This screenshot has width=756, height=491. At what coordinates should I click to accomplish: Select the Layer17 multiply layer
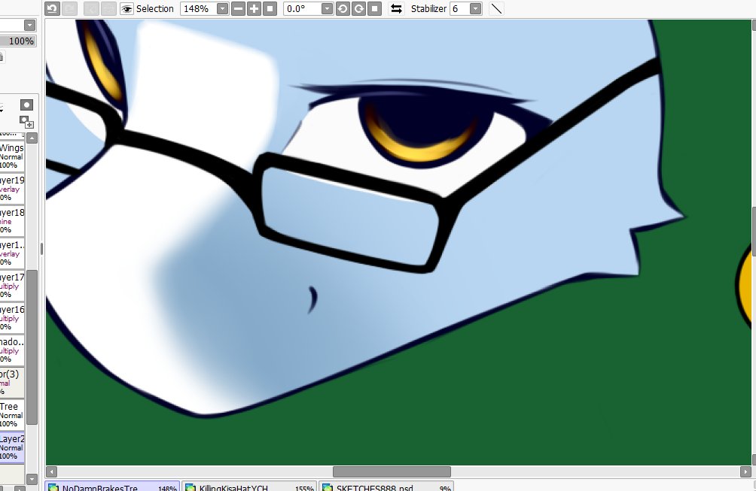(12, 286)
